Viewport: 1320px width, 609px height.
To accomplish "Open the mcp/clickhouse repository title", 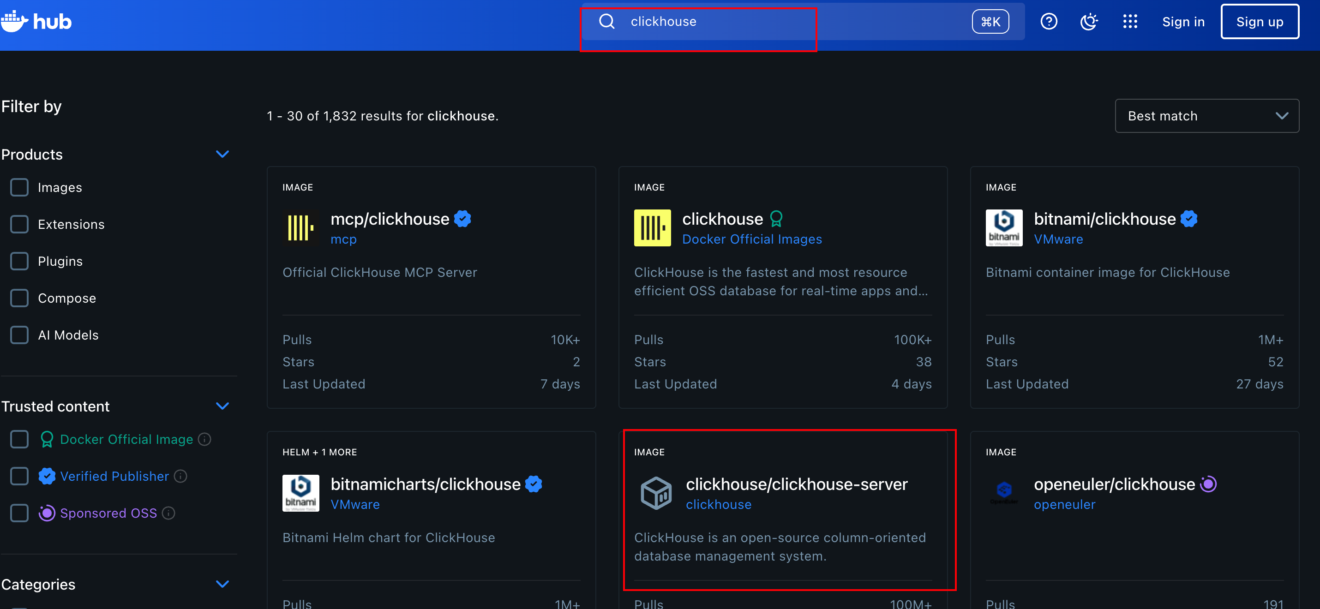I will (390, 219).
